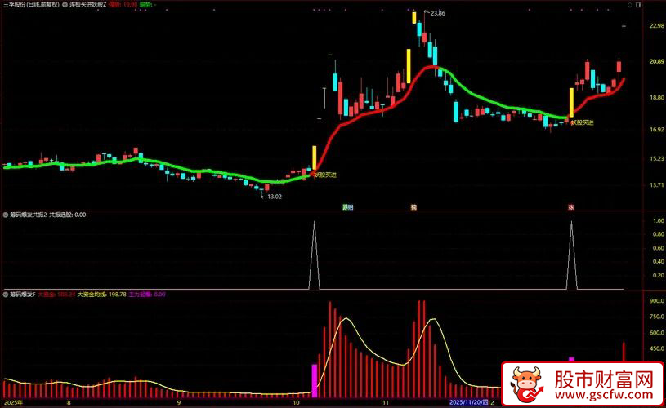
Task: Click the 妖股买进 signal near 17.30 price
Action: 582,122
